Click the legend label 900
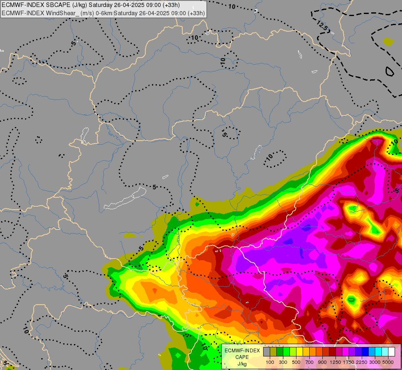402x370 pixels. pos(322,362)
